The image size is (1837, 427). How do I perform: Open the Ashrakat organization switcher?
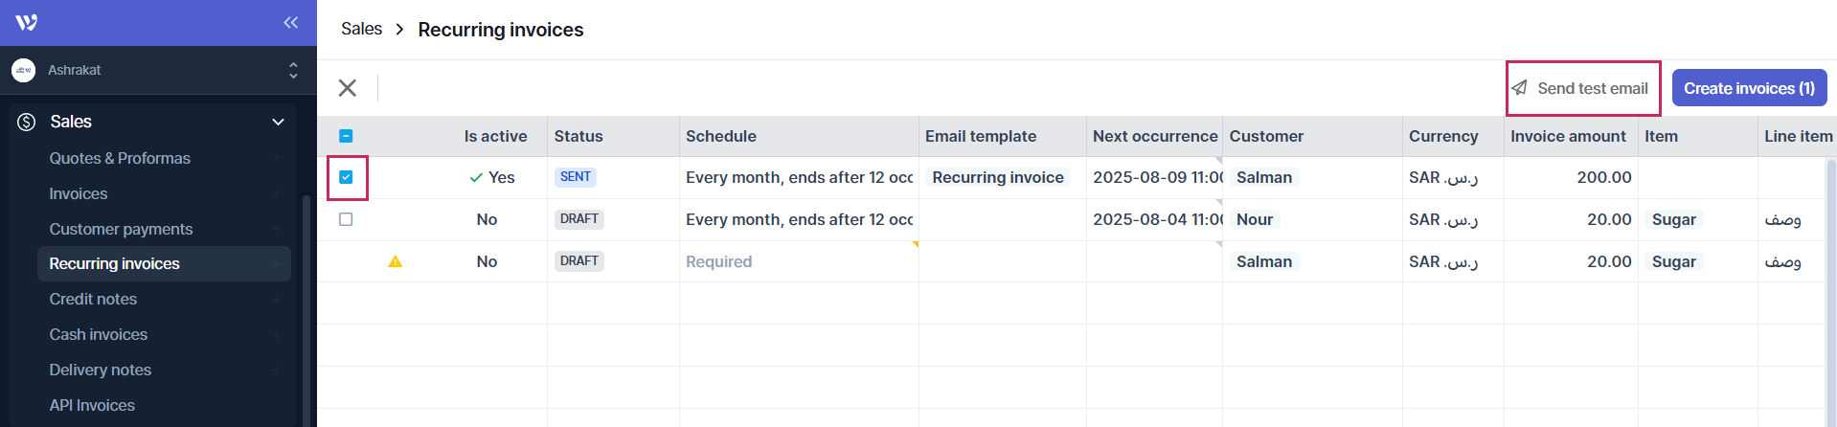click(x=293, y=70)
